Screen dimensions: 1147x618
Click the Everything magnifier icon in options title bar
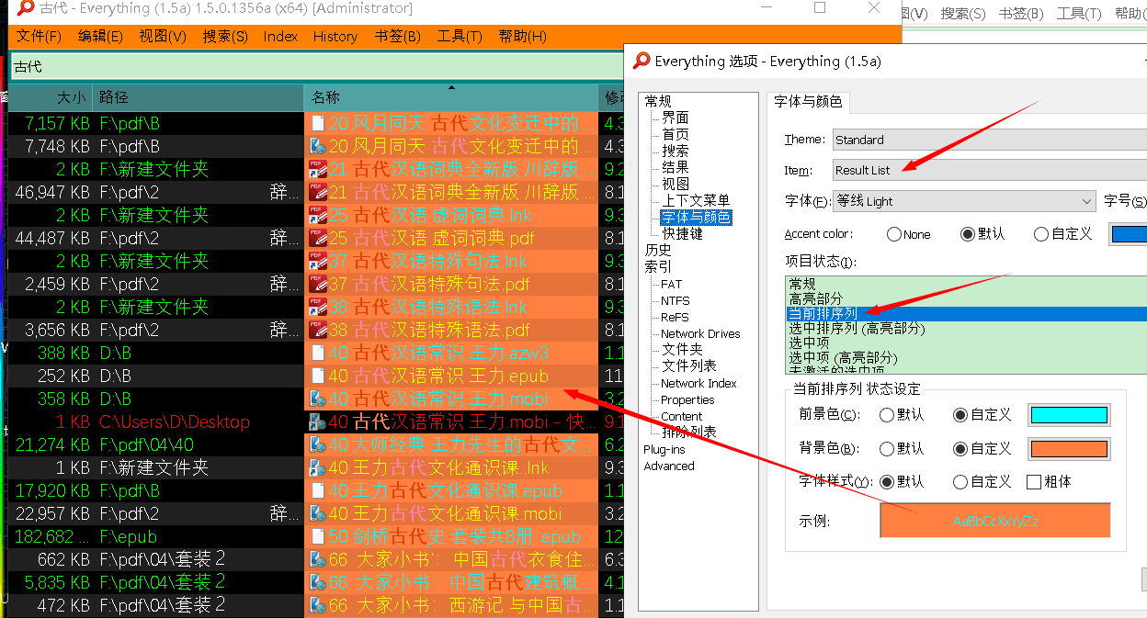pyautogui.click(x=642, y=62)
